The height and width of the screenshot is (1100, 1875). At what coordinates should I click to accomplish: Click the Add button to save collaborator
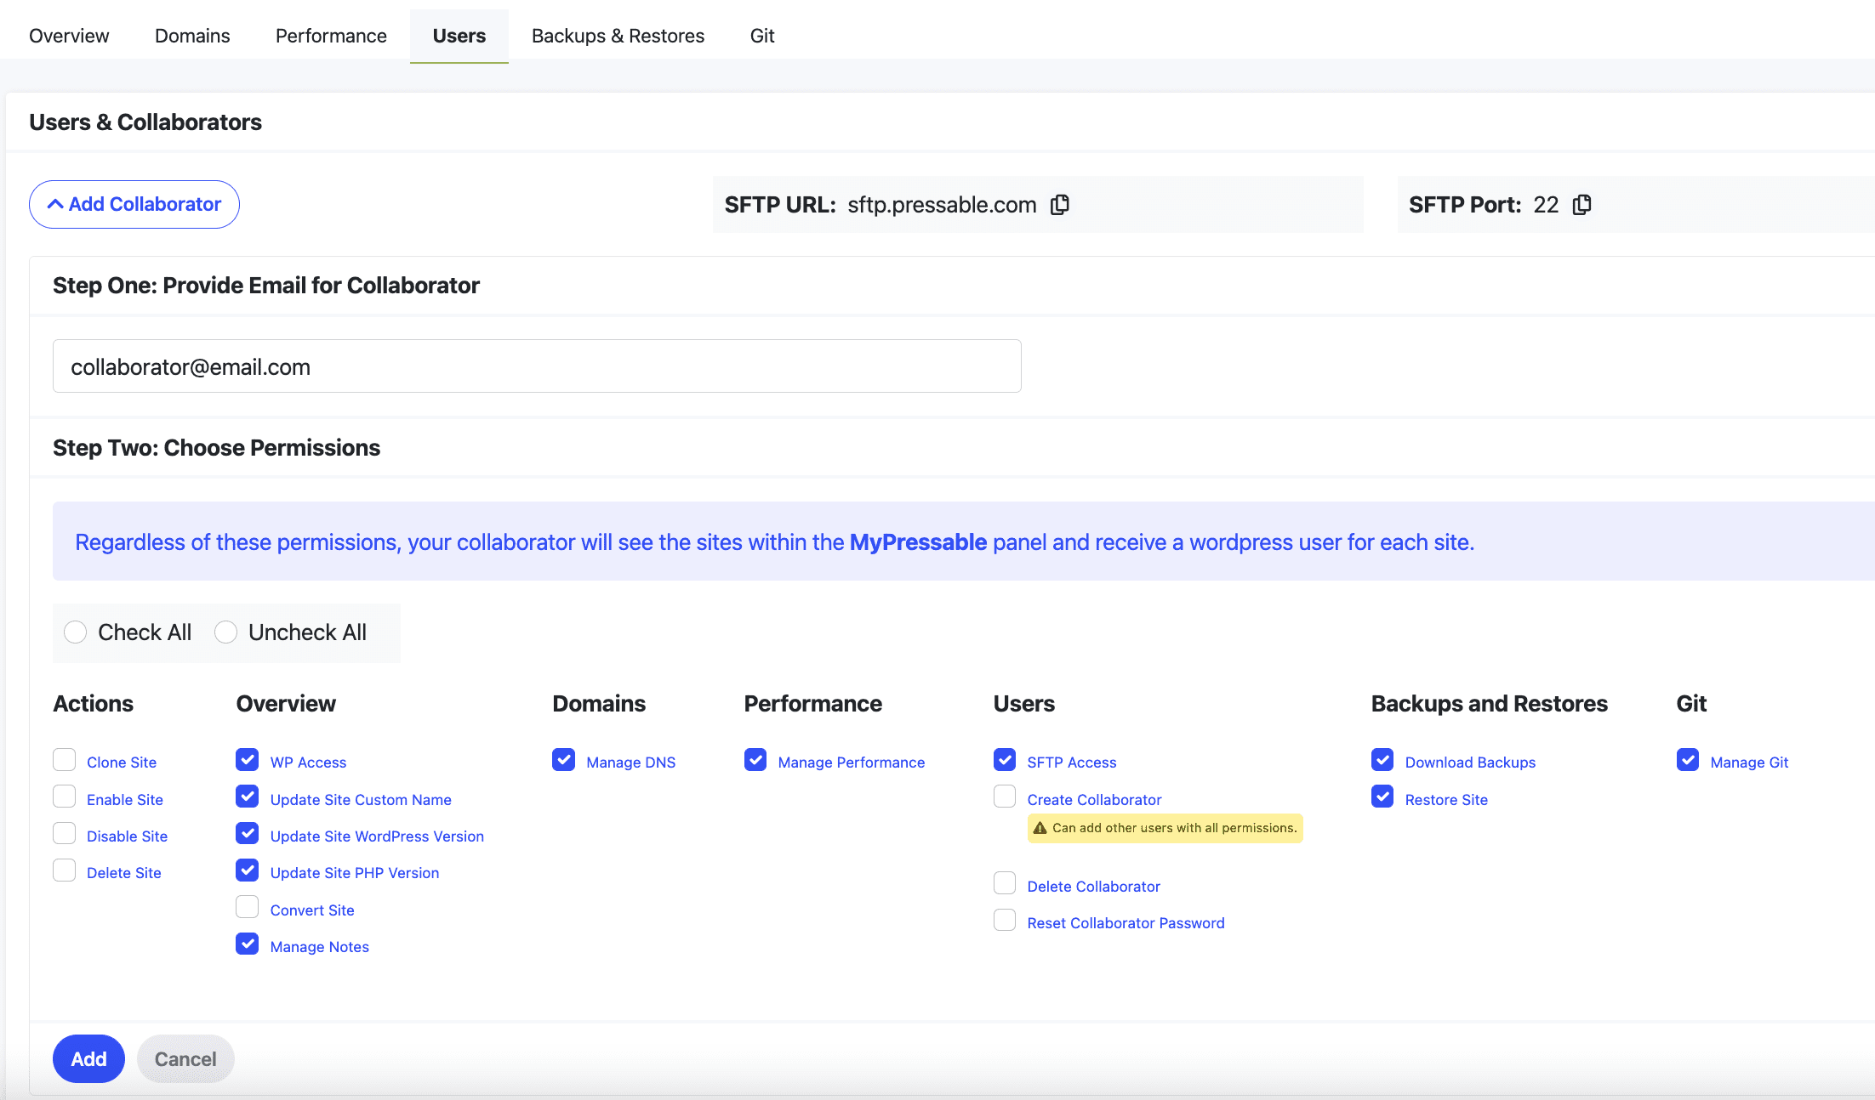(88, 1058)
